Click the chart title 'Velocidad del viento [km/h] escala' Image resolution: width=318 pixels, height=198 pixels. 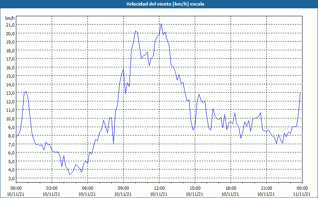[x=165, y=4]
